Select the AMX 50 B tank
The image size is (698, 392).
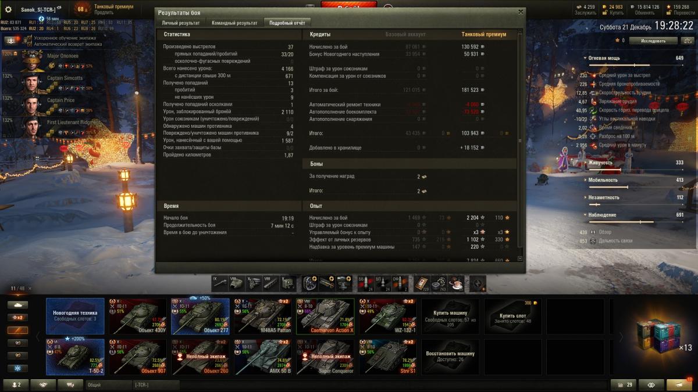click(262, 357)
